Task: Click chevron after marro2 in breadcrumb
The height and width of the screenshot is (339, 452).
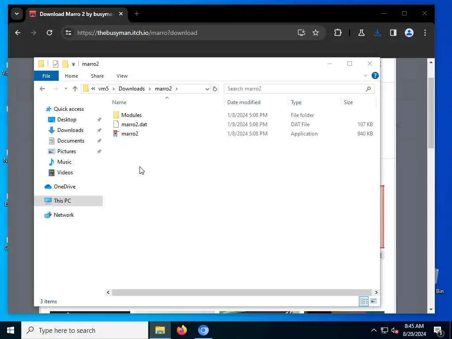Action: click(x=177, y=89)
